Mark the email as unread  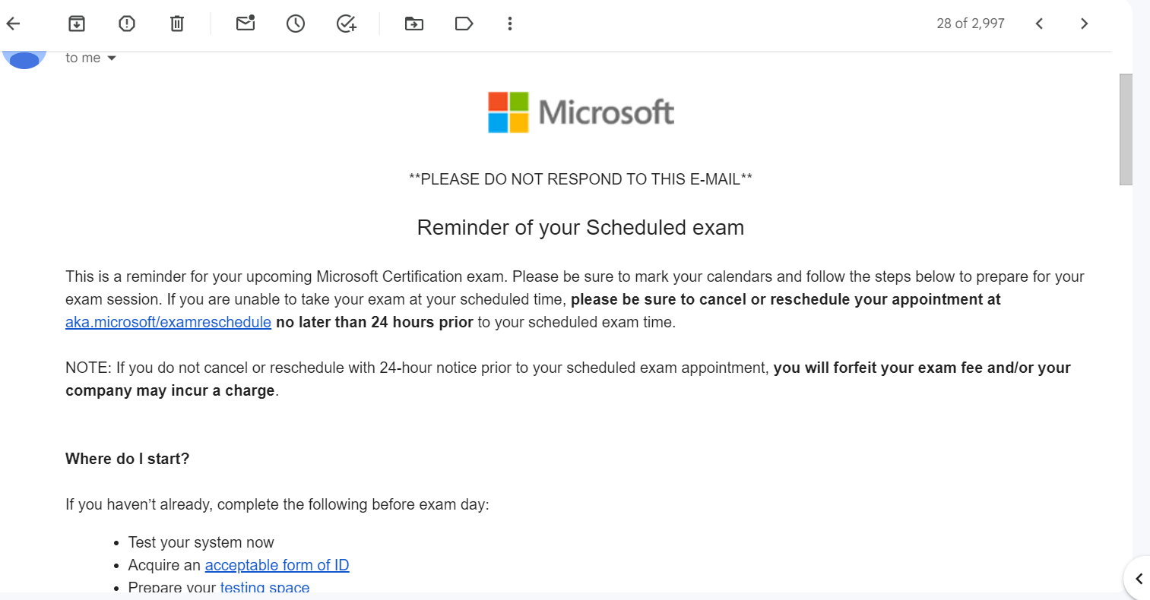(246, 24)
